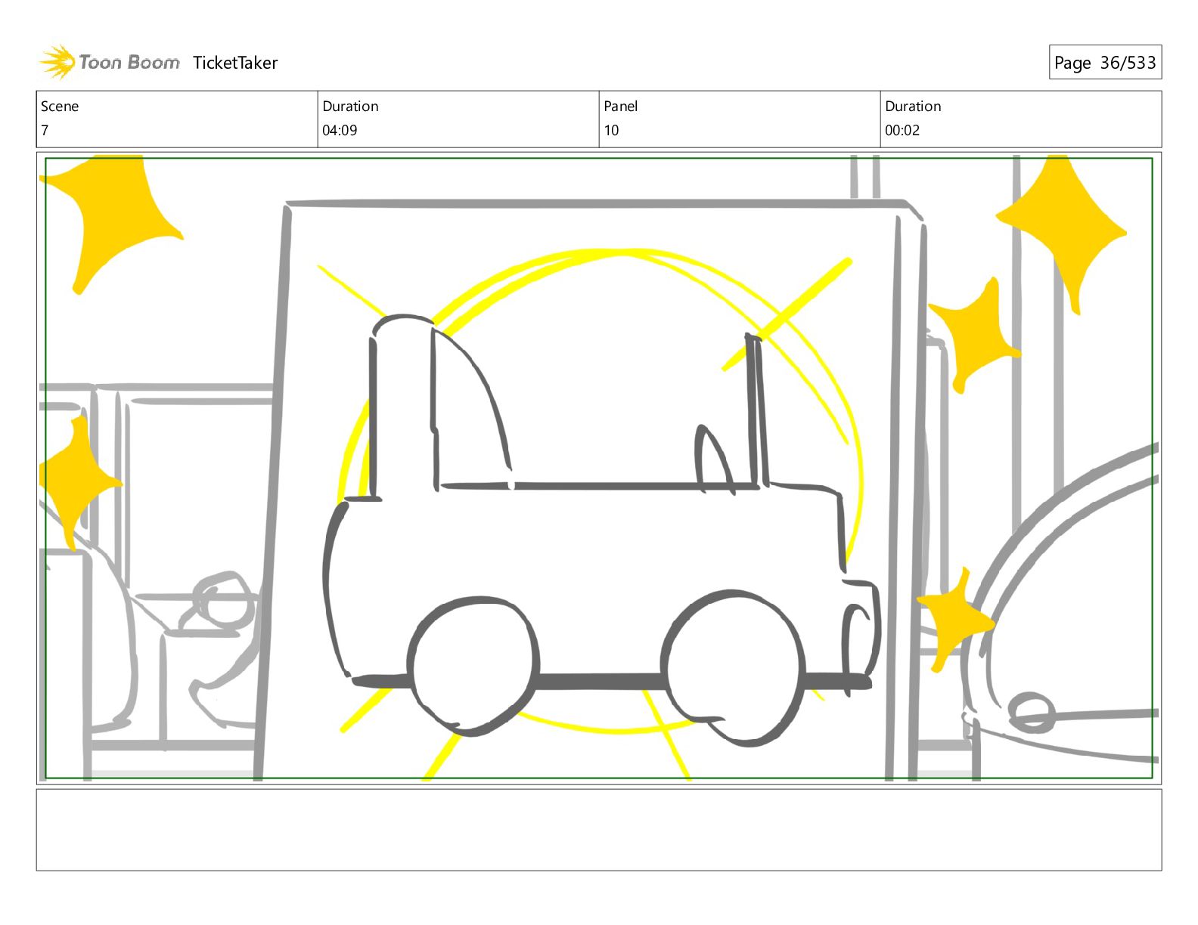Click the Scene label
The width and height of the screenshot is (1198, 925).
click(x=60, y=107)
